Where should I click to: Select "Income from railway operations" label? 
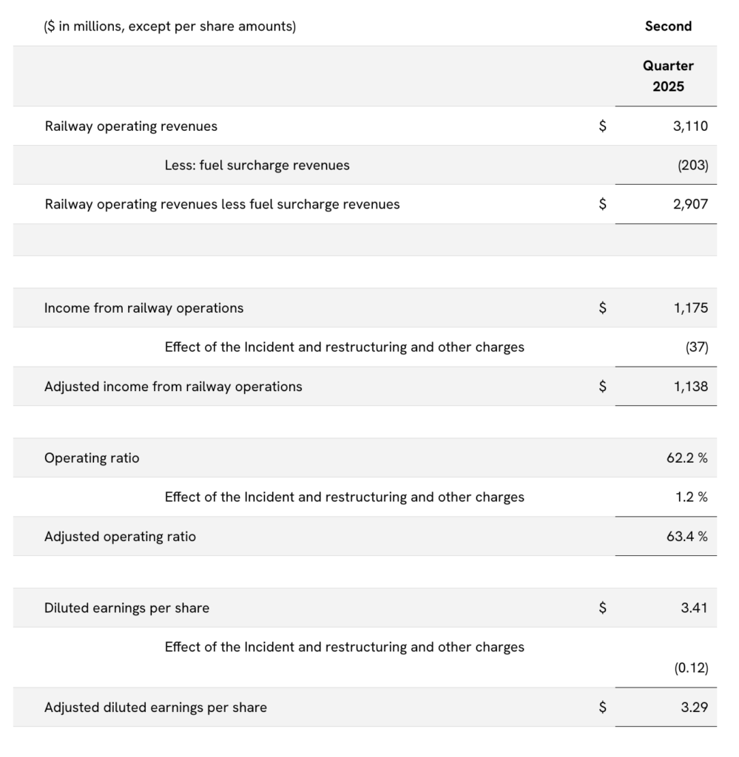144,308
